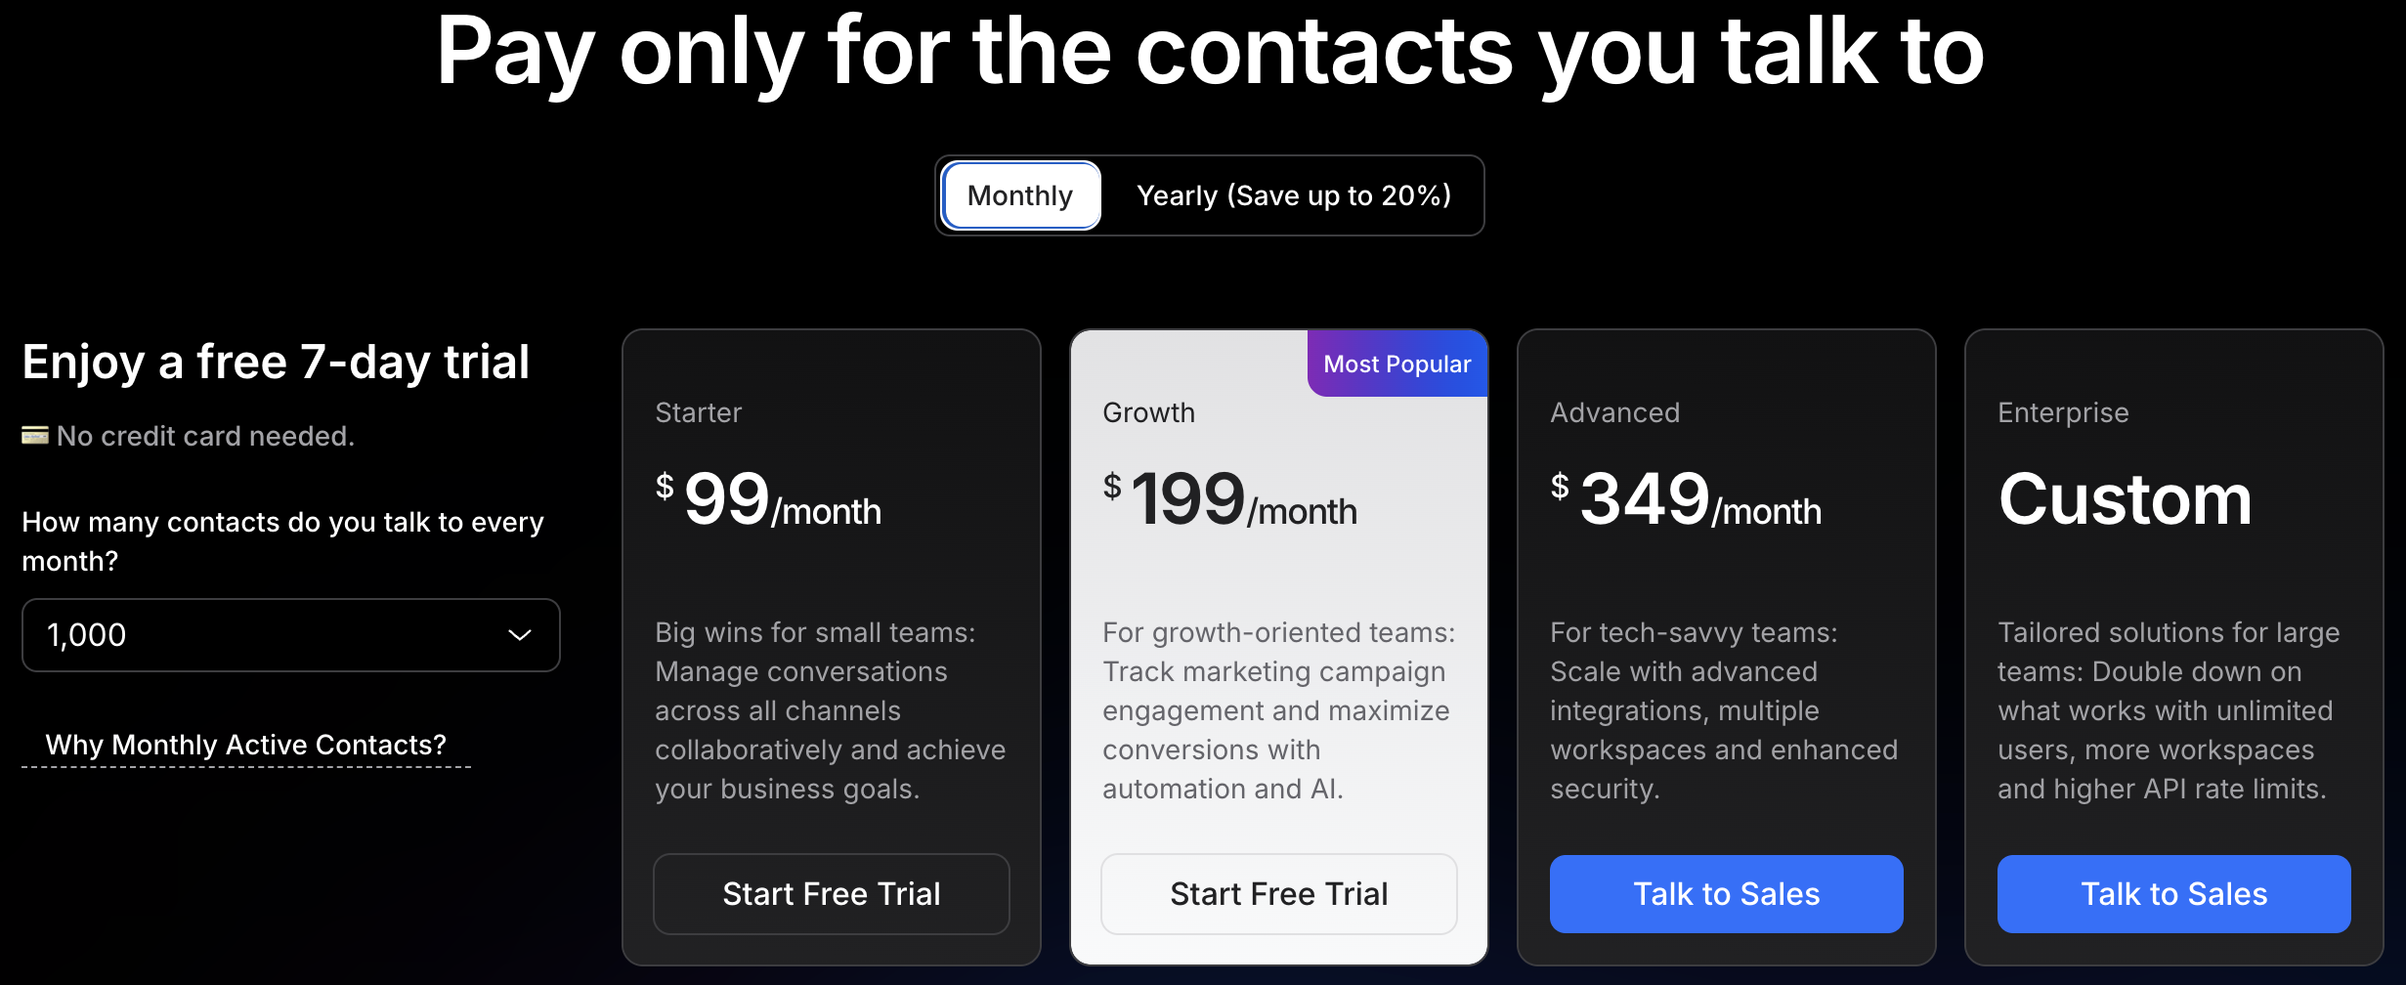Select the Monthly billing option
Image resolution: width=2406 pixels, height=985 pixels.
tap(1020, 195)
